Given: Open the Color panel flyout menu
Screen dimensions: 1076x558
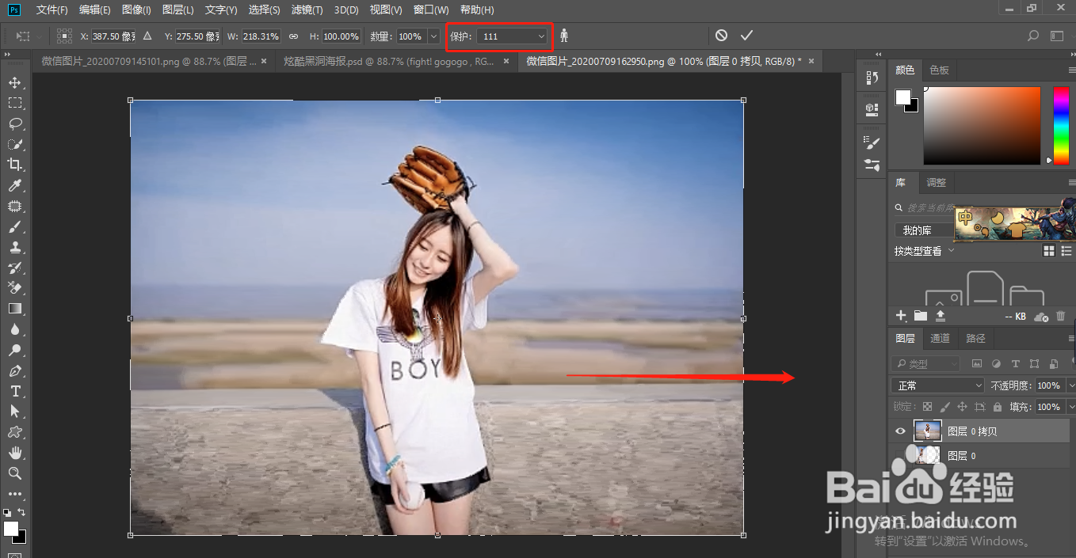Looking at the screenshot, I should tap(1071, 70).
